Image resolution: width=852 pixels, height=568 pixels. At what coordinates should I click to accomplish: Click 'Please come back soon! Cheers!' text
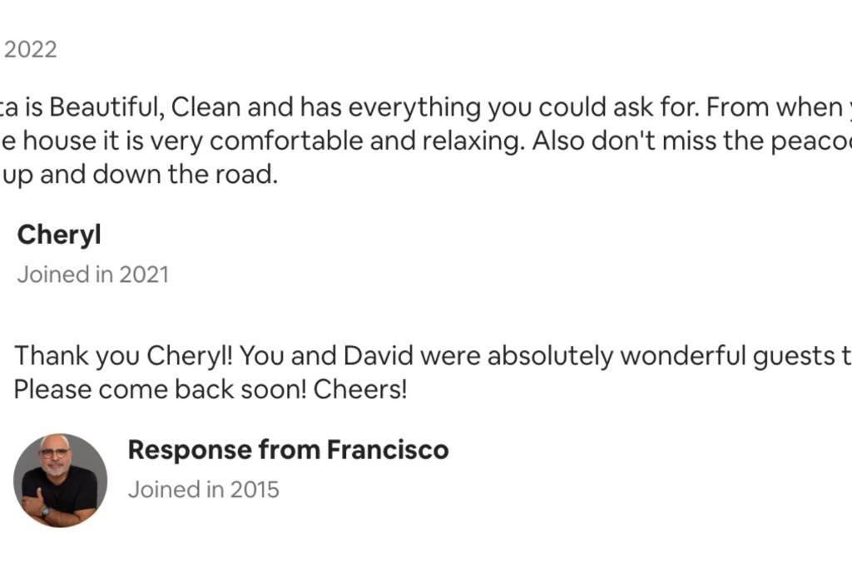(x=211, y=389)
